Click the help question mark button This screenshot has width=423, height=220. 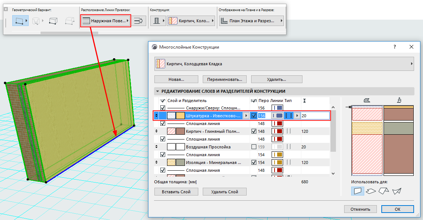(x=394, y=47)
